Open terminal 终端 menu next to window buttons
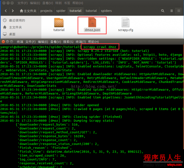Image resolution: width=184 pixels, height=168 pixels. (x=20, y=42)
